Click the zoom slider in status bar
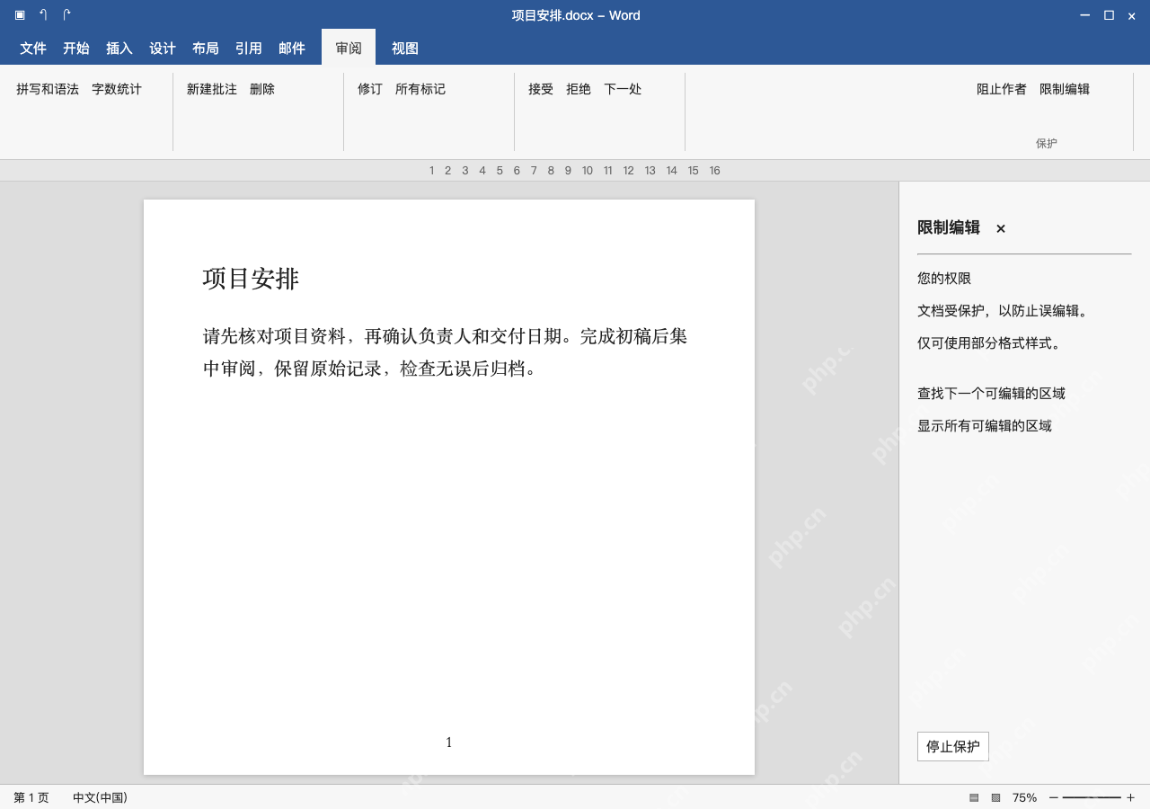Screen dimensions: 1150x809 [1092, 797]
